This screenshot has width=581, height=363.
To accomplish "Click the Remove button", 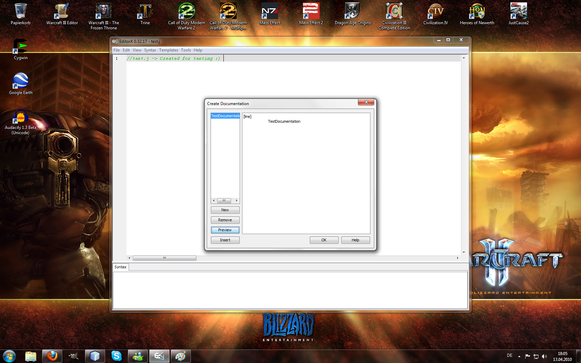I will coord(225,220).
